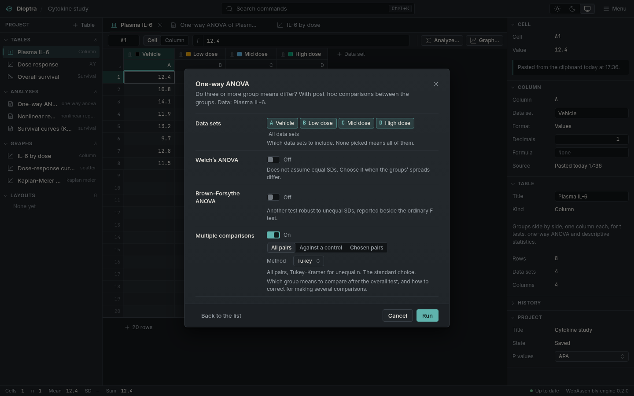This screenshot has width=634, height=396.
Task: Open the Method dropdown showing Tukey
Action: click(309, 261)
